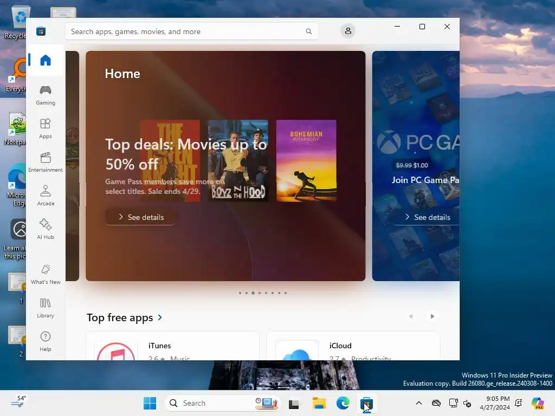Open the Windows Start menu

pyautogui.click(x=150, y=403)
